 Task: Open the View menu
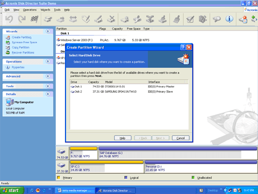17,10
